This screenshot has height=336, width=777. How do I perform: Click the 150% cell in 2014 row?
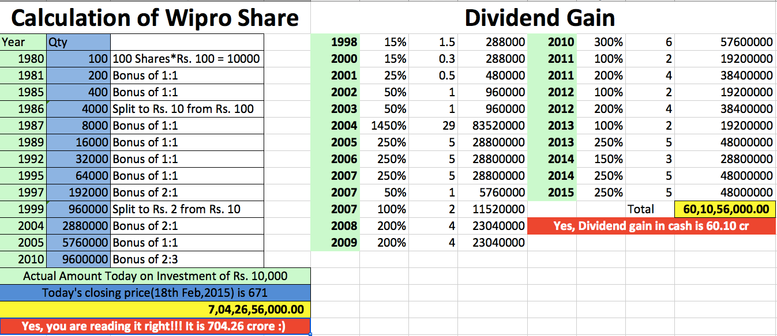601,159
